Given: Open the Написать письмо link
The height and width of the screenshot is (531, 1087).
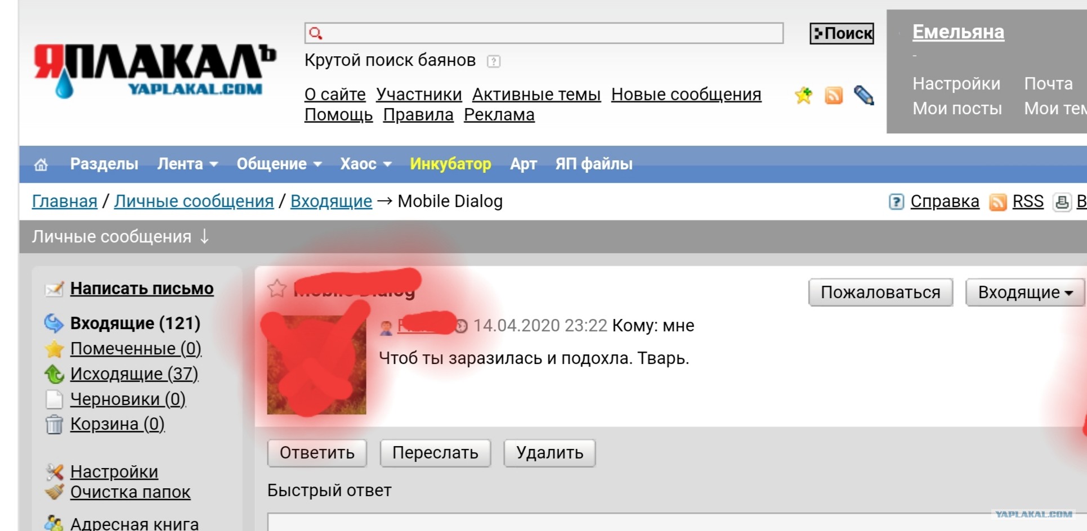Looking at the screenshot, I should (142, 289).
